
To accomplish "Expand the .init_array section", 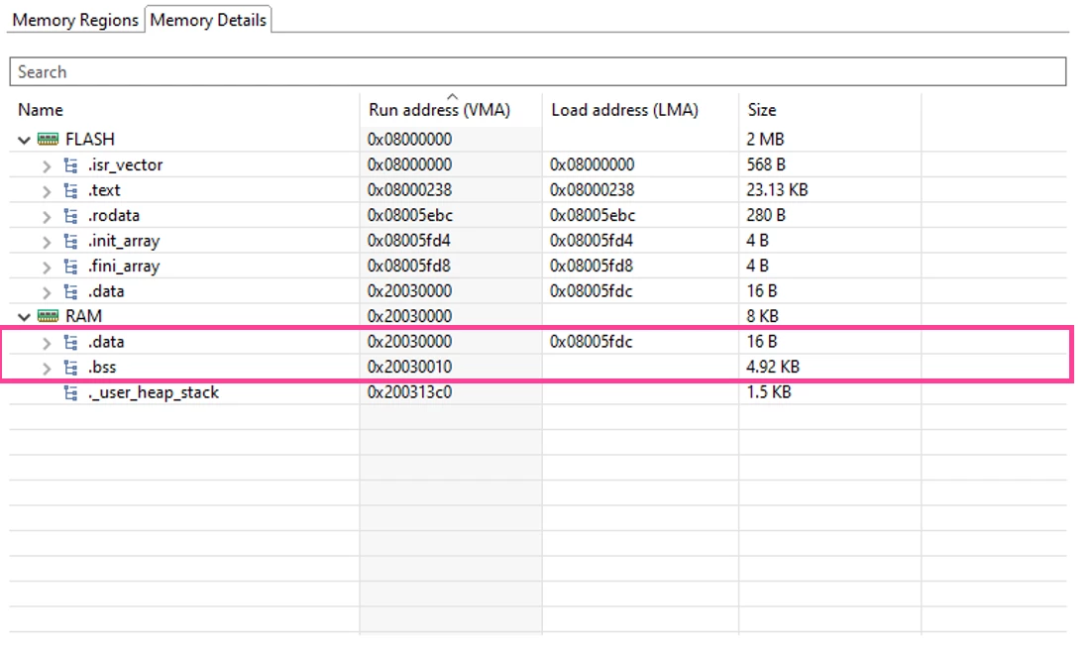I will click(x=47, y=242).
